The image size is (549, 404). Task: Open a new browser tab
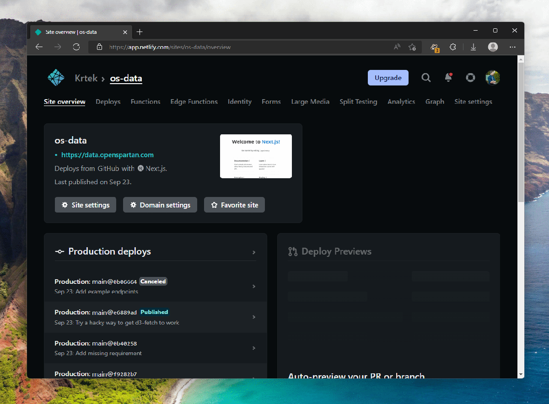(140, 32)
